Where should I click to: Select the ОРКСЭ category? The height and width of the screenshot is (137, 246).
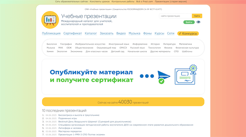pyautogui.click(x=123, y=48)
